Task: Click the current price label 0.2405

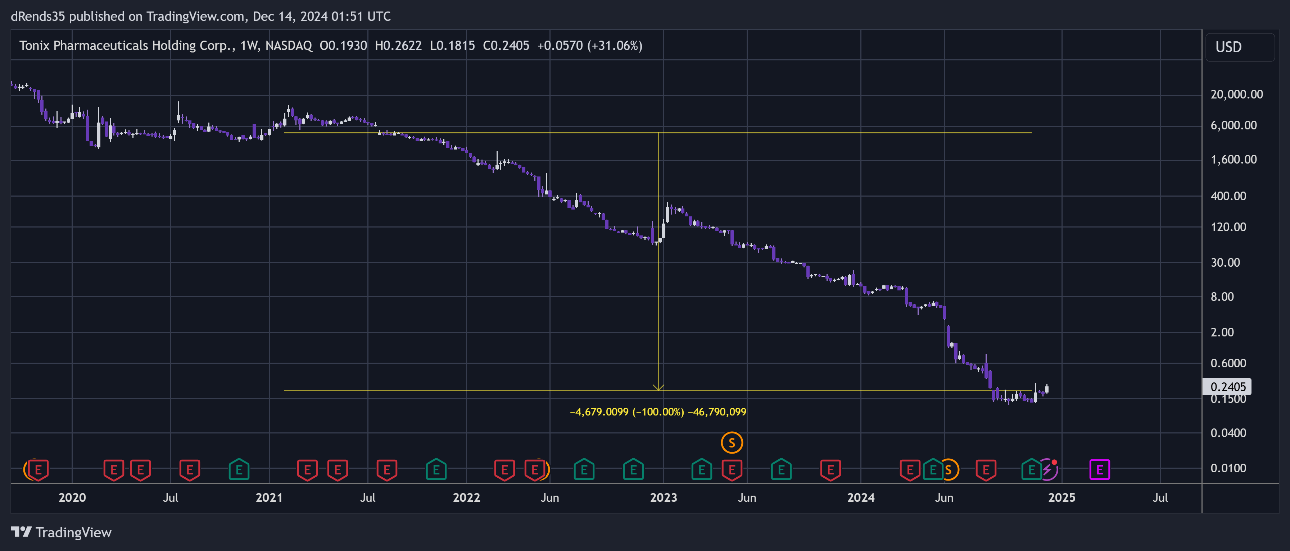Action: coord(1227,386)
